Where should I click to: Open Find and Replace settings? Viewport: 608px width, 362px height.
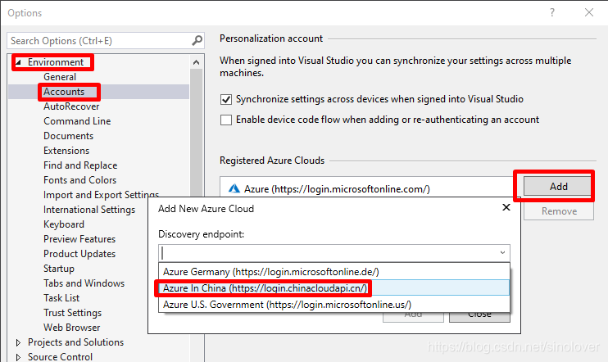(x=80, y=165)
